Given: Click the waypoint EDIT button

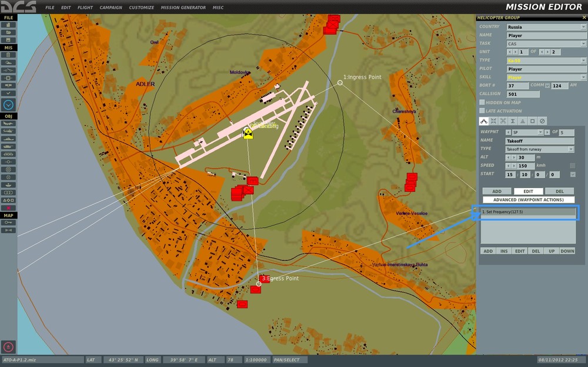Looking at the screenshot, I should tap(529, 191).
